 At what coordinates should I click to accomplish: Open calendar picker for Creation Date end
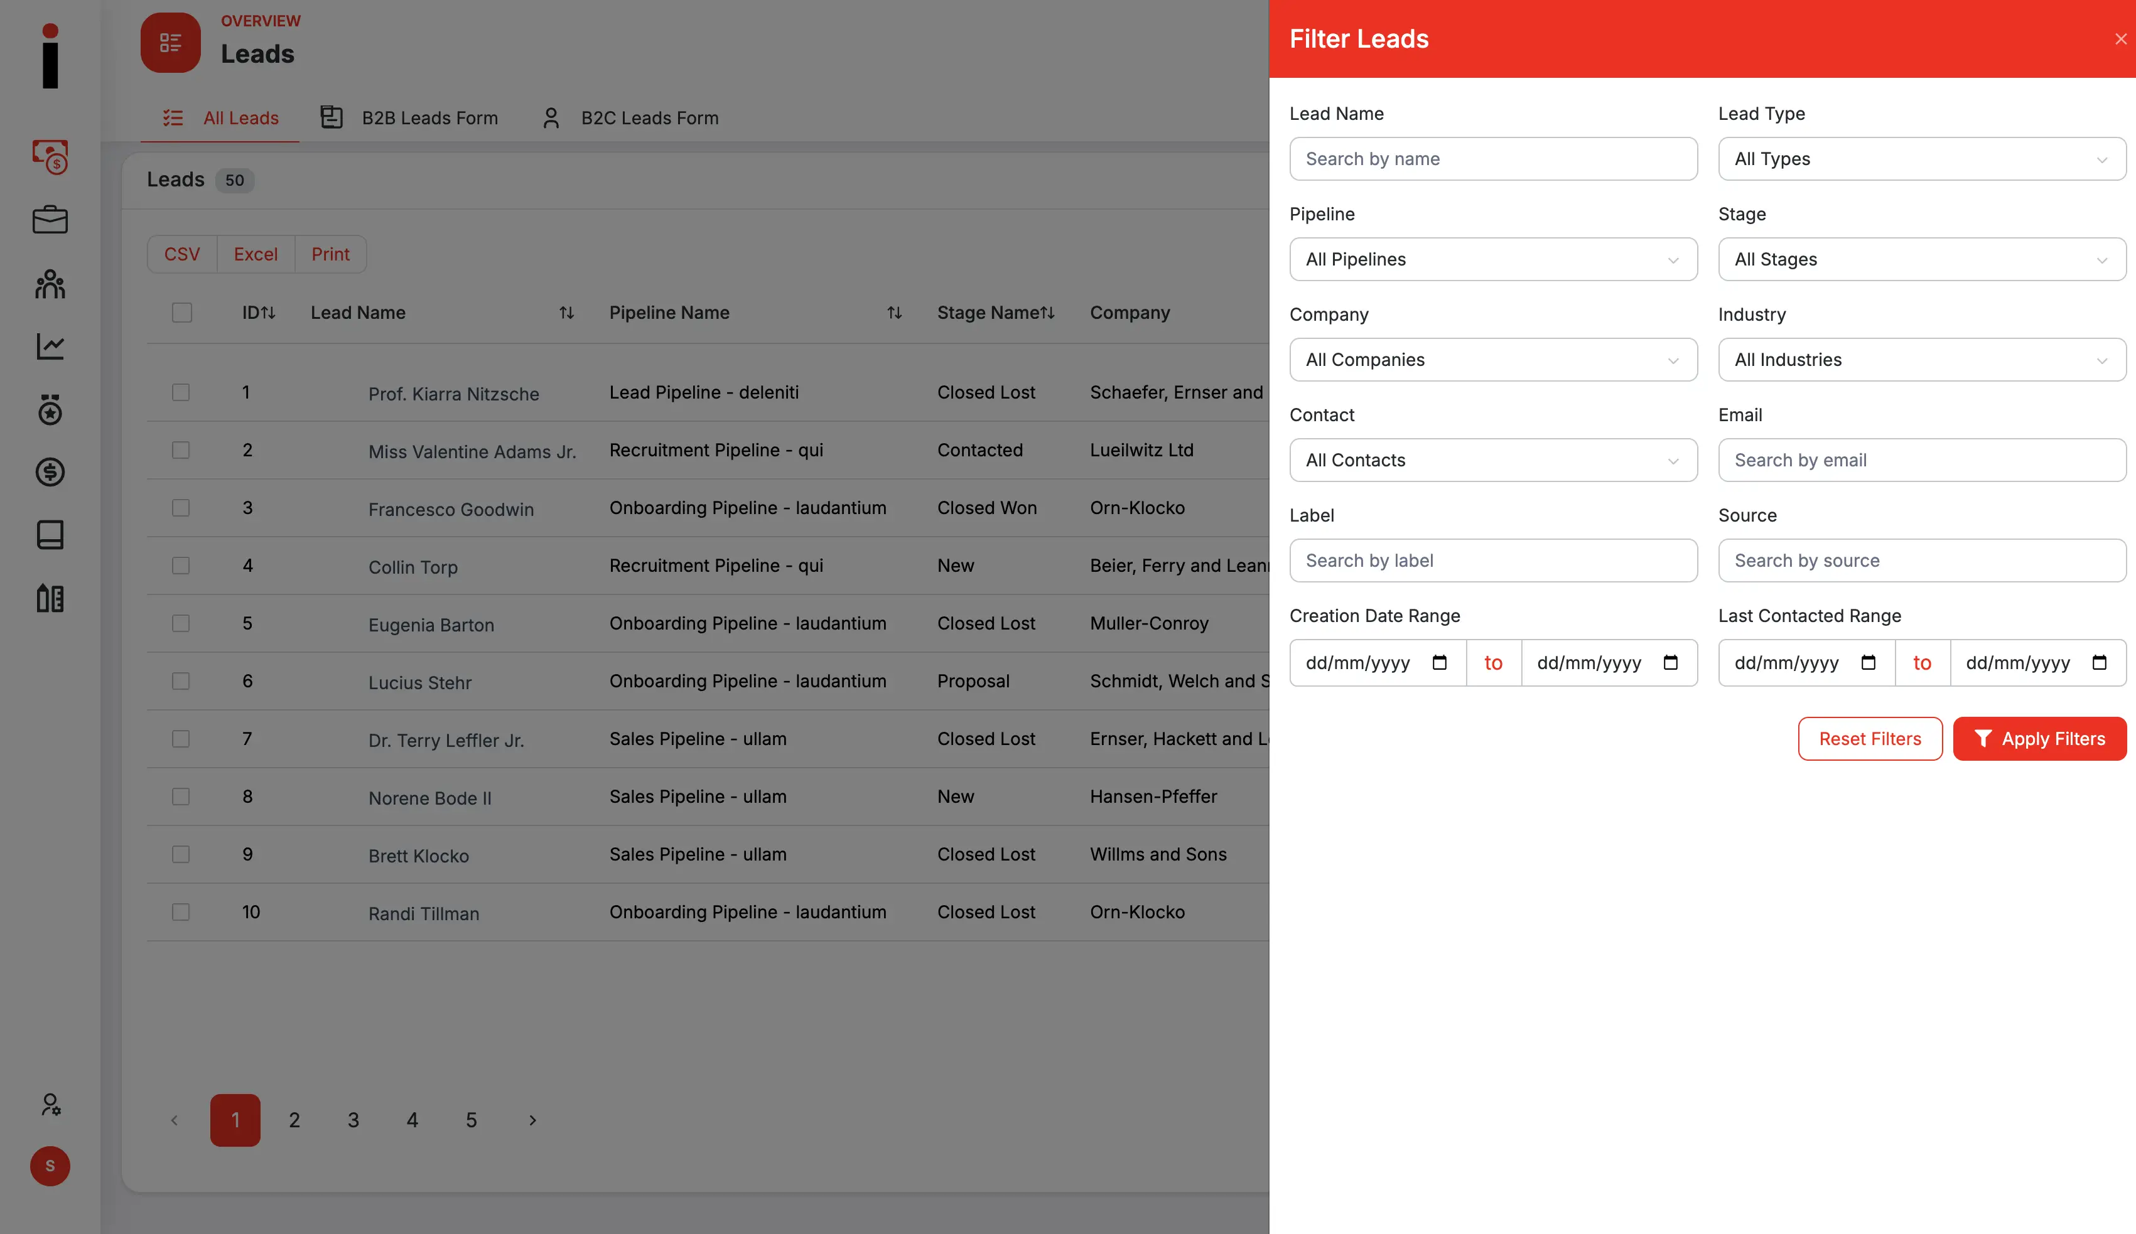click(1671, 663)
